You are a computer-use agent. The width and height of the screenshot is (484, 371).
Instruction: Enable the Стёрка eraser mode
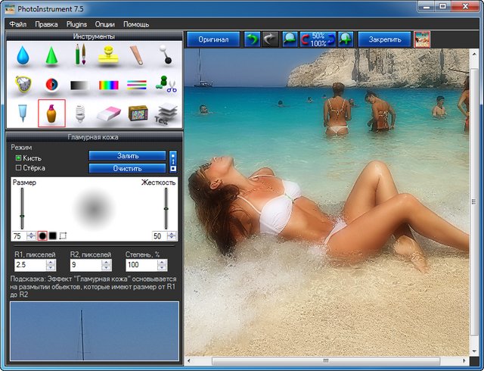(x=19, y=167)
